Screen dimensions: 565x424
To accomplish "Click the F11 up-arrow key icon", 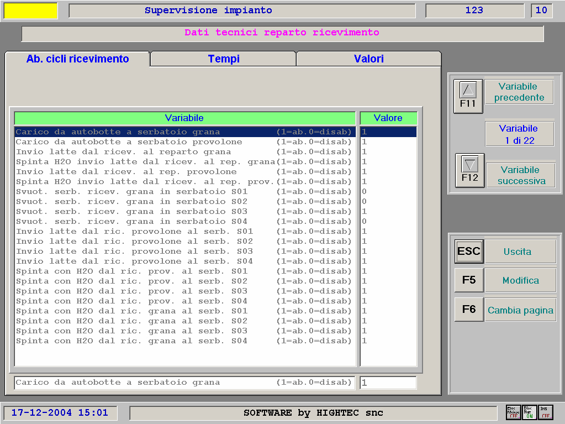I will coord(468,96).
